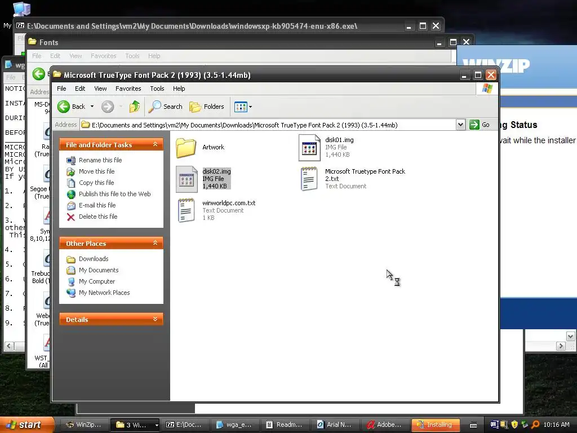577x433 pixels.
Task: Select Microsoft Truetype Font Pack 2.txt icon
Action: click(309, 179)
